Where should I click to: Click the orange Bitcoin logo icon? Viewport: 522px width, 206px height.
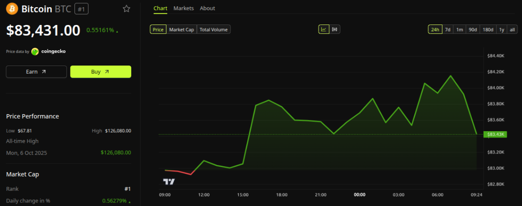pyautogui.click(x=12, y=8)
